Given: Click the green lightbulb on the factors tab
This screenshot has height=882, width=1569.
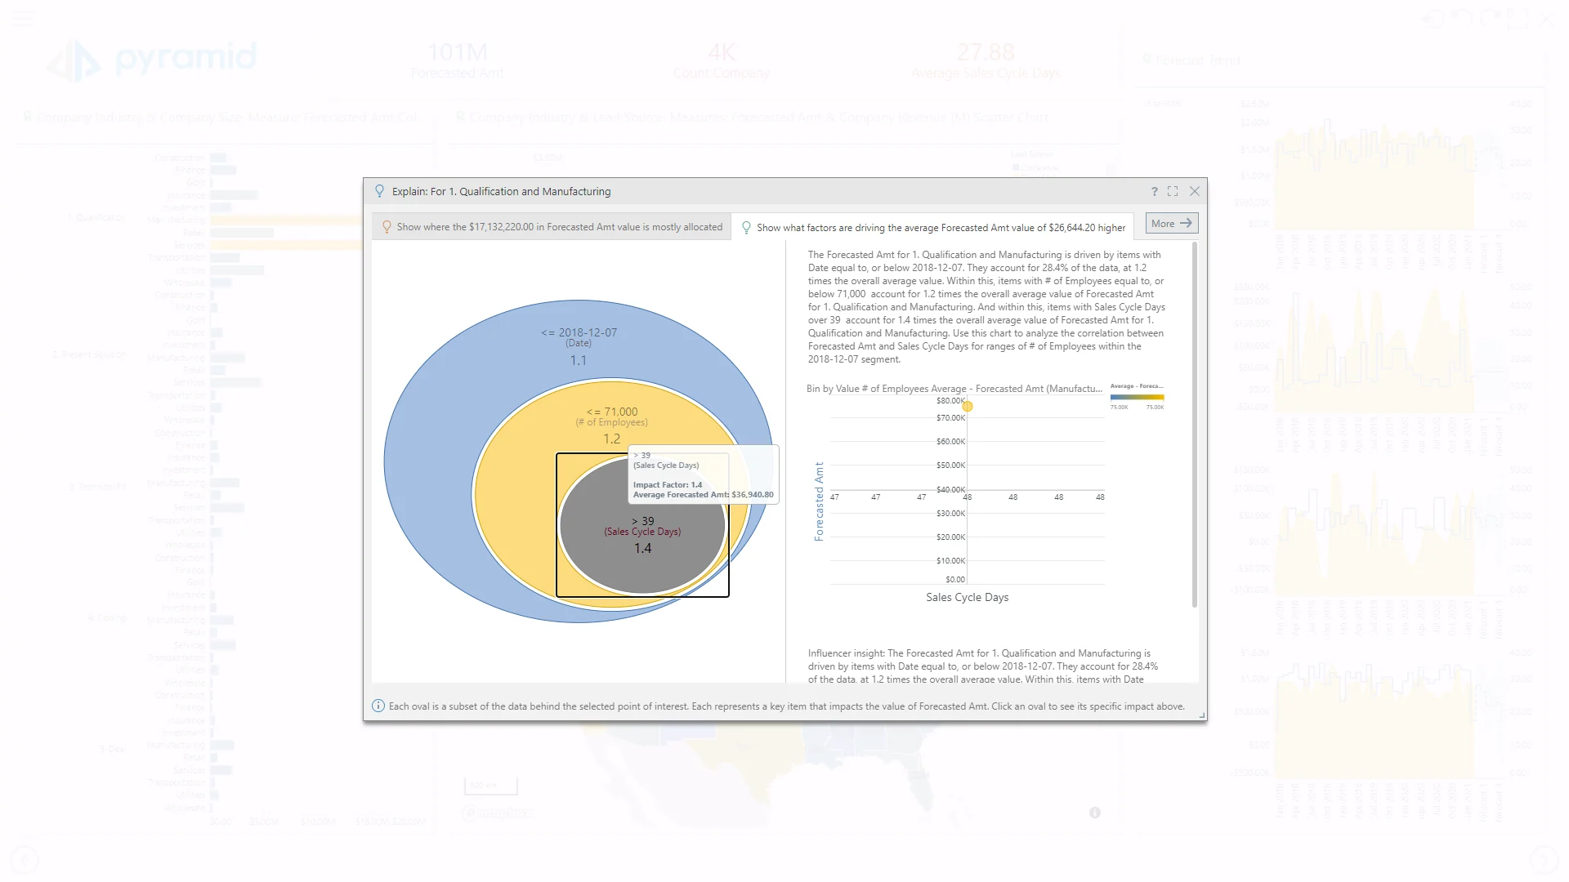Looking at the screenshot, I should 746,228.
